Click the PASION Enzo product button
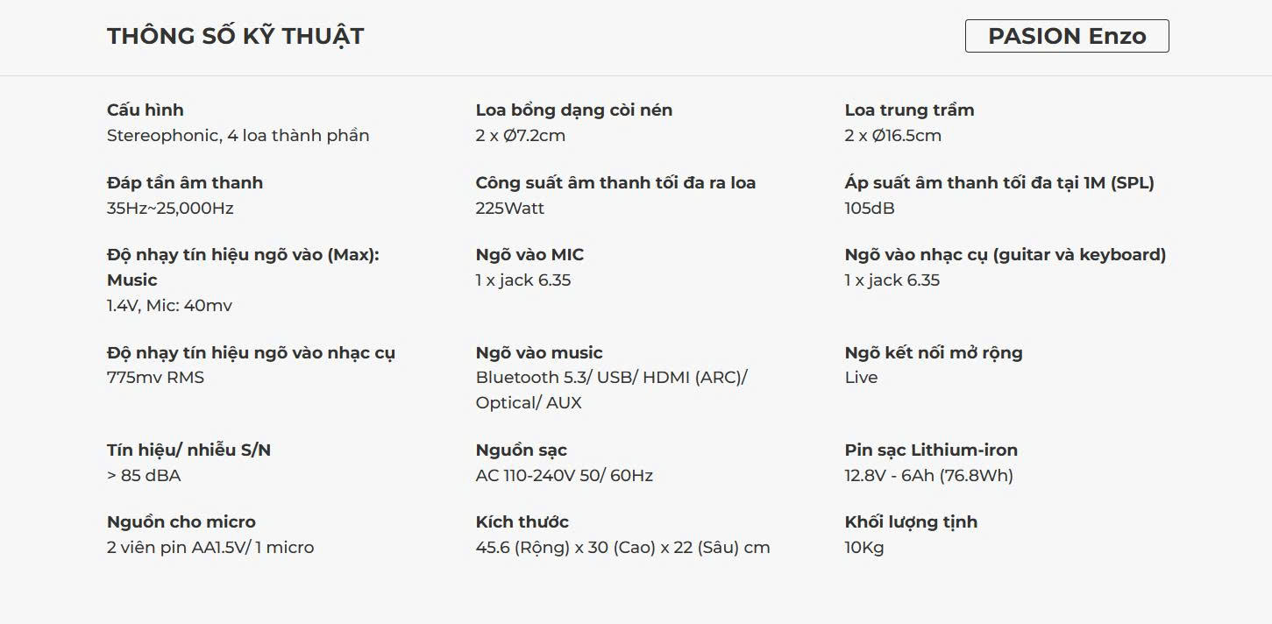1272x624 pixels. coord(1067,36)
